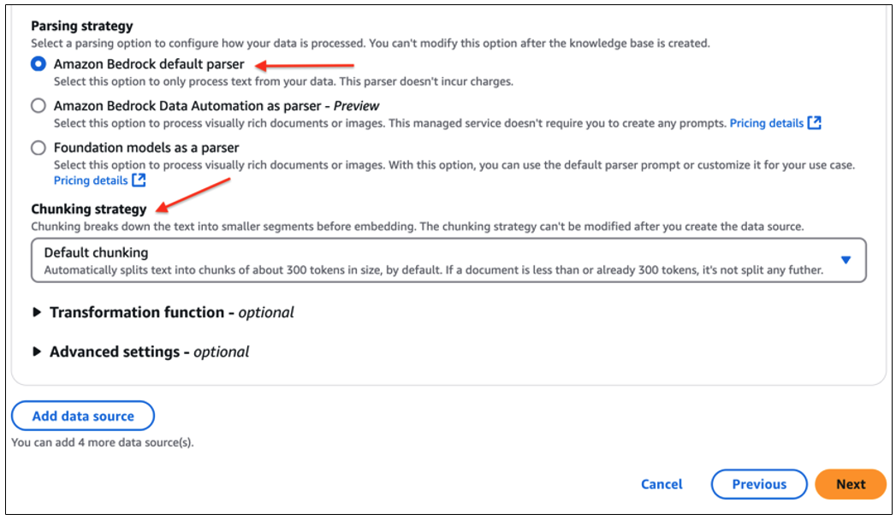Click the external link icon after Data Automation's Pricing details
Image resolution: width=896 pixels, height=520 pixels.
(814, 123)
